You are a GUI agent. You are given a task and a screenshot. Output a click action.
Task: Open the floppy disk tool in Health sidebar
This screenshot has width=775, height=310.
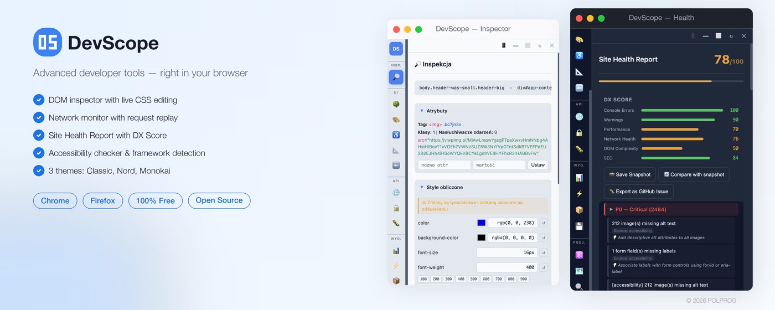click(579, 226)
